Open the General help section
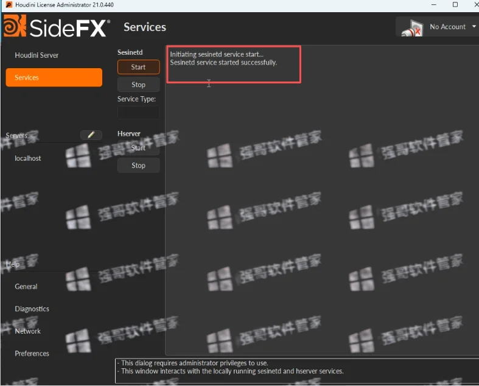Screen dimensions: 479x386 click(26, 287)
